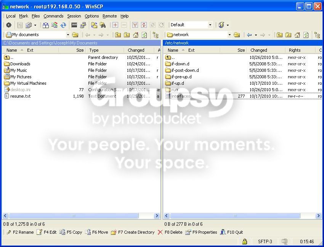This screenshot has width=324, height=247.
Task: Sort remote panel by Rights column
Action: (301, 50)
